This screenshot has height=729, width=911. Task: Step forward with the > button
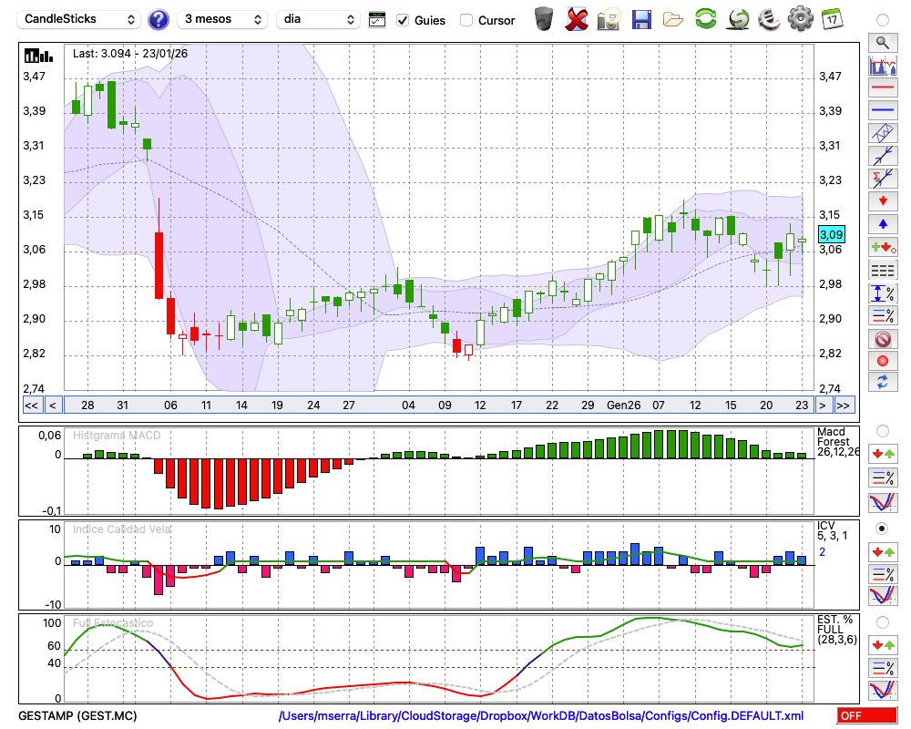pyautogui.click(x=823, y=406)
